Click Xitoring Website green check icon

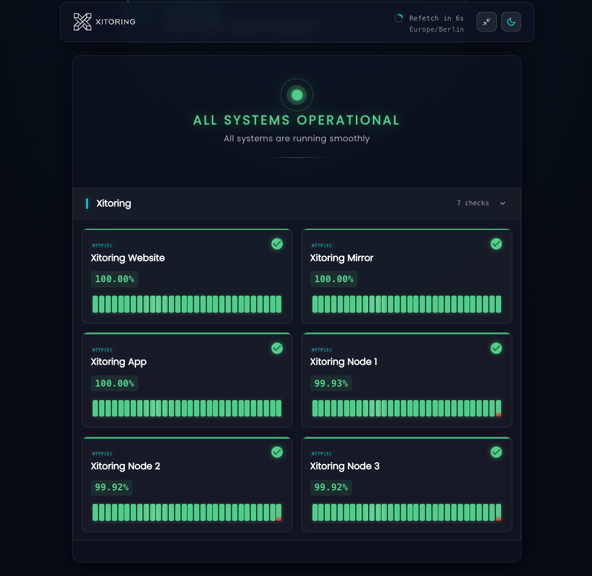[277, 244]
